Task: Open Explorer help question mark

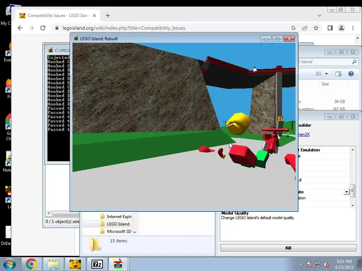Action: 351,74
